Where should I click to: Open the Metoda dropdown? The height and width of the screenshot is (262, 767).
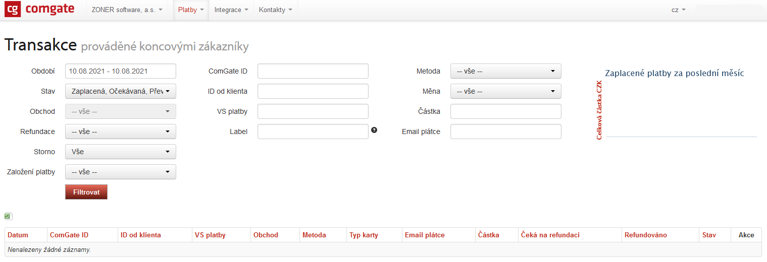[x=505, y=71]
